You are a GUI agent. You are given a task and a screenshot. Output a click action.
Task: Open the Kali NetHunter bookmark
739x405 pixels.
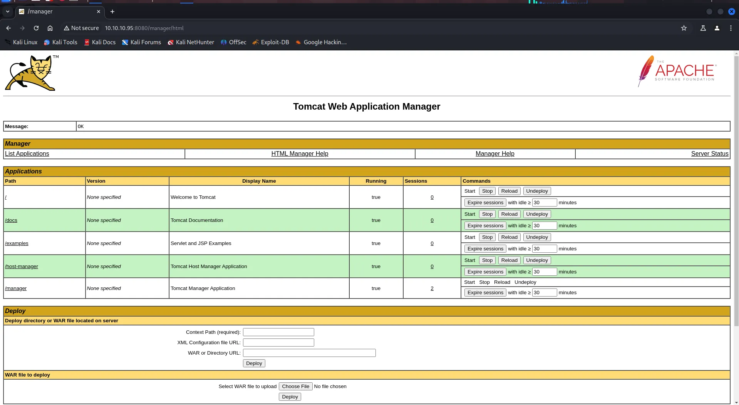191,42
